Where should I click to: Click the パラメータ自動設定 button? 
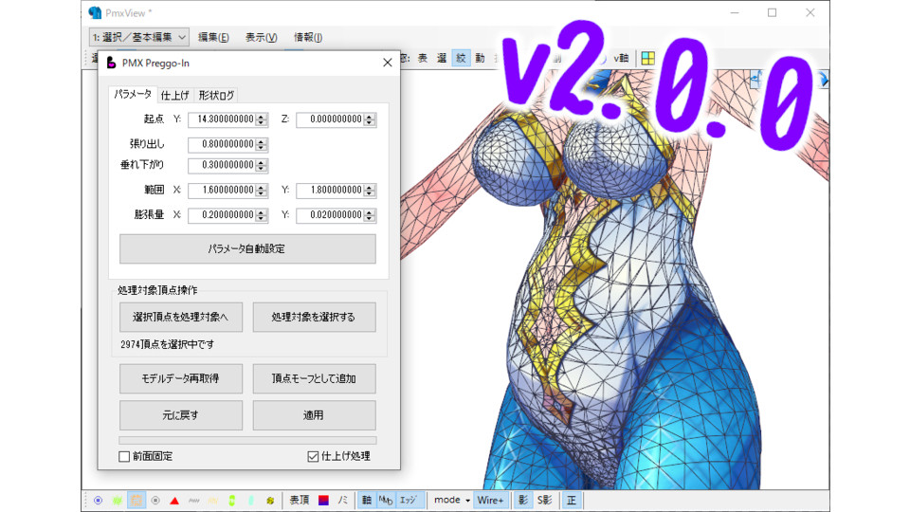[246, 248]
